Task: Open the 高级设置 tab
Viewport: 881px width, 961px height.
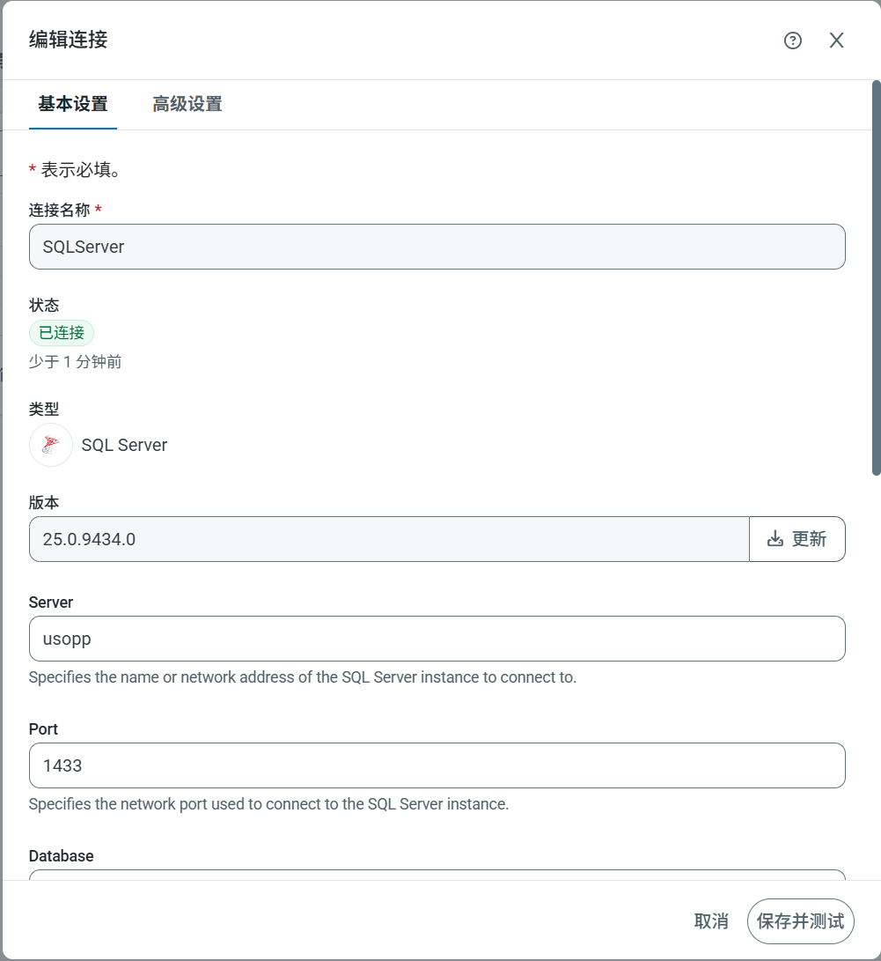Action: pos(187,104)
